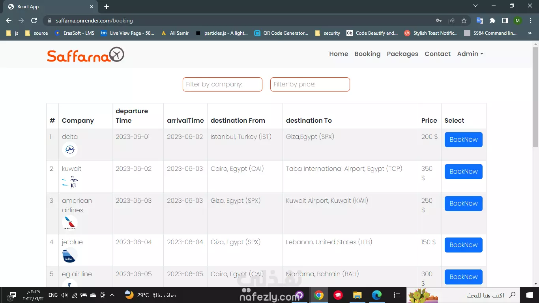Viewport: 539px width, 303px height.
Task: Open the source bookmarks folder
Action: click(36, 33)
